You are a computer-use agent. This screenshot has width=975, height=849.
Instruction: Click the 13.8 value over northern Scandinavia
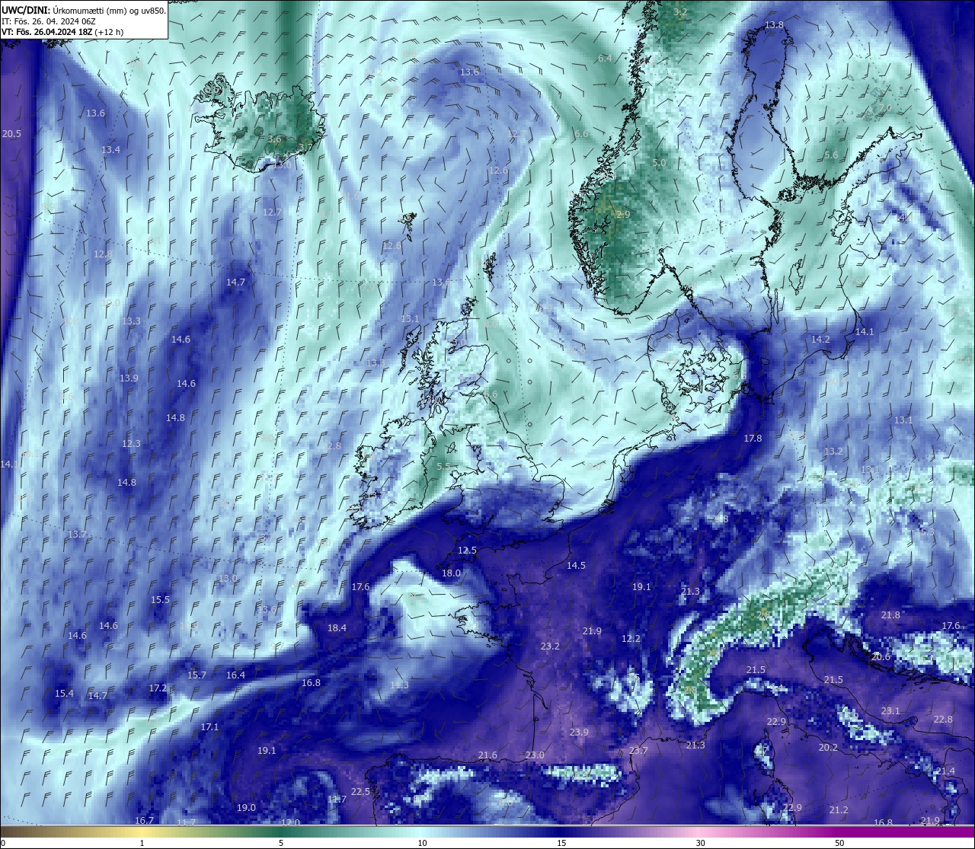click(x=774, y=25)
